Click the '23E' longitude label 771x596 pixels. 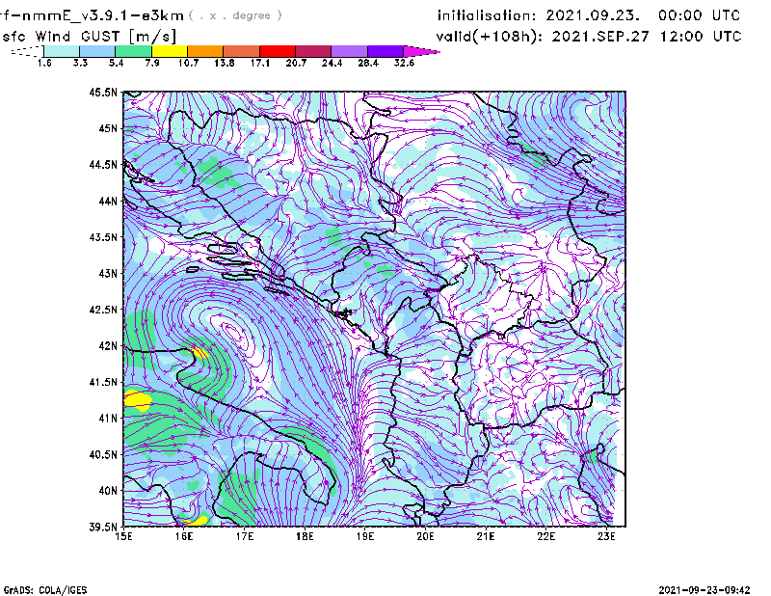click(x=606, y=536)
